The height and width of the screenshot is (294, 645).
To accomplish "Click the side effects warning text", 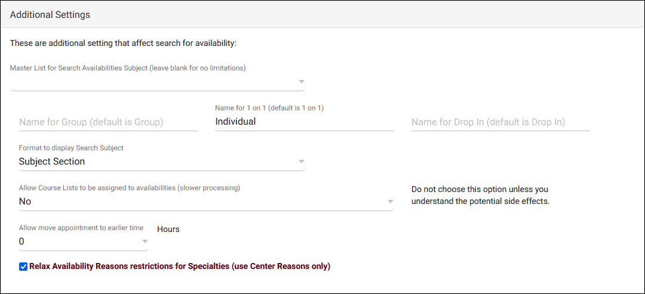I will click(480, 196).
